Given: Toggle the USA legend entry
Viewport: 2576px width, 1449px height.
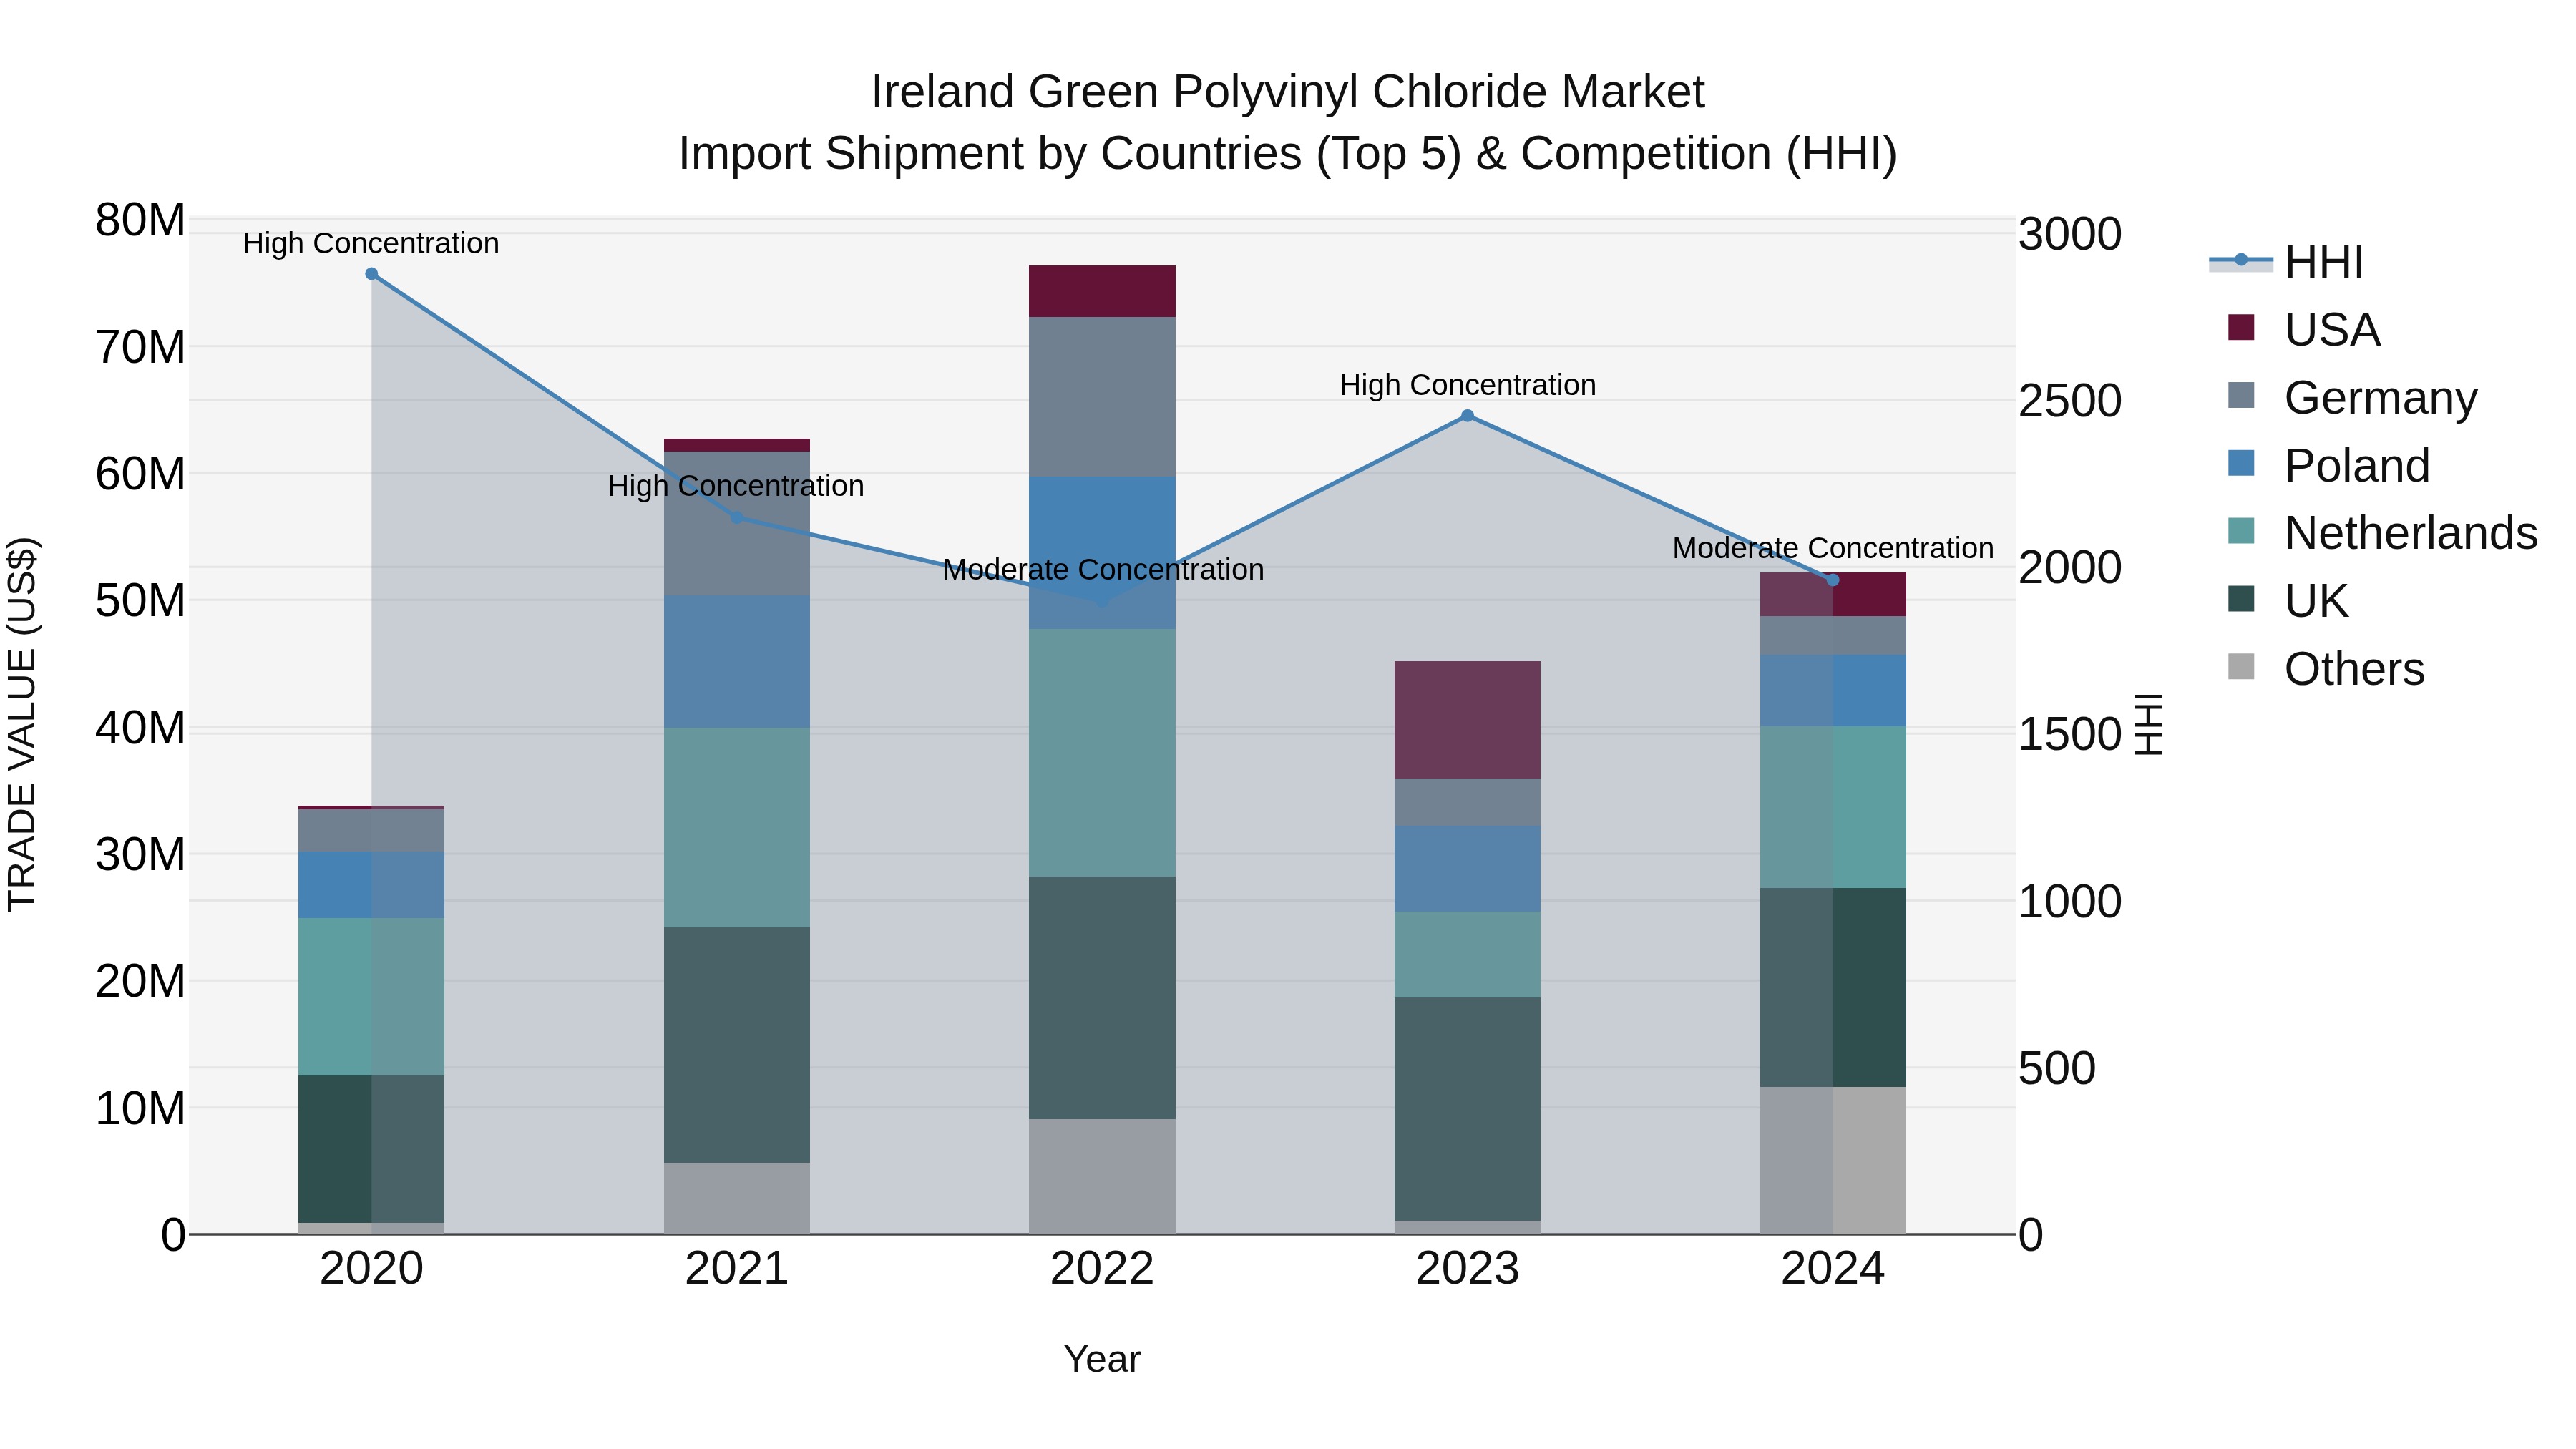Looking at the screenshot, I should click(2304, 329).
